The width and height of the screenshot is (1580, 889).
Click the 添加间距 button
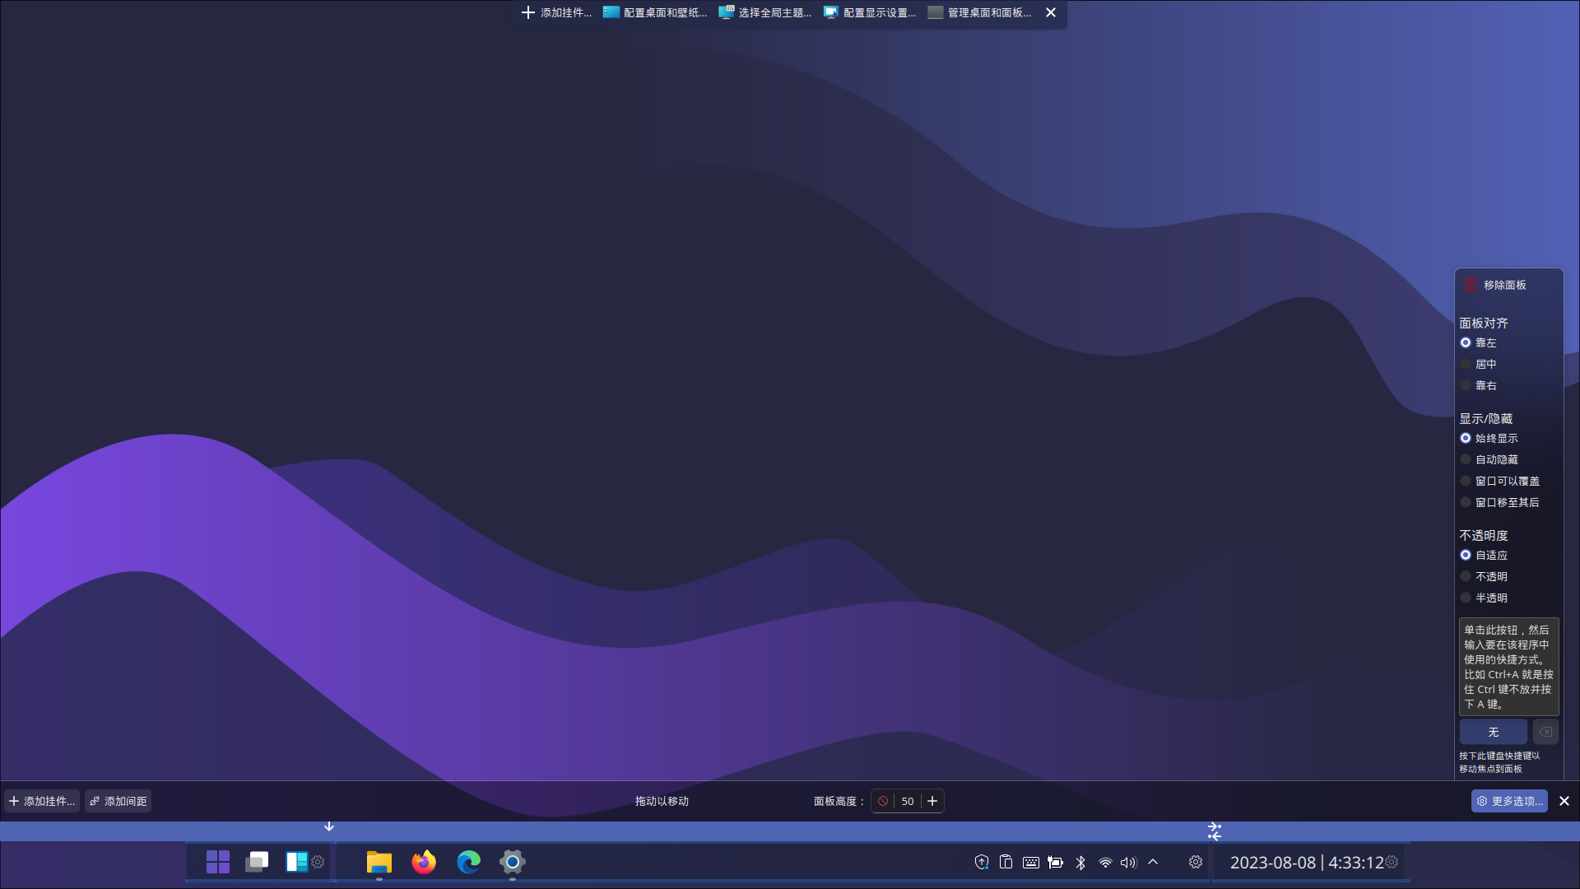[118, 801]
